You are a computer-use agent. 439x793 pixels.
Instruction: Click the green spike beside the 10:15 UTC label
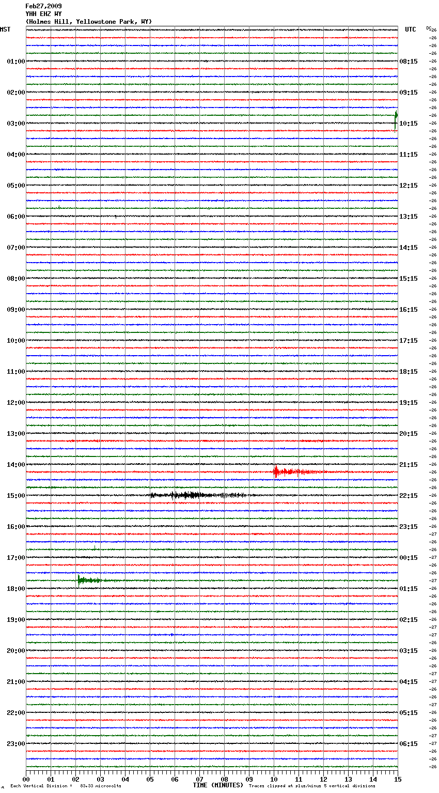[396, 120]
